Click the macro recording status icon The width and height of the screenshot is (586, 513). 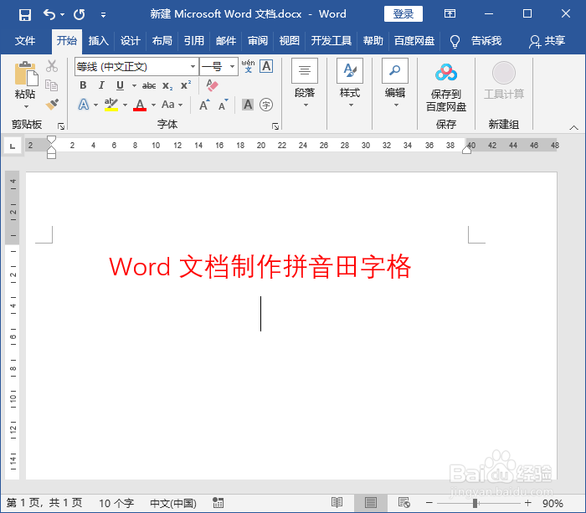pos(218,503)
